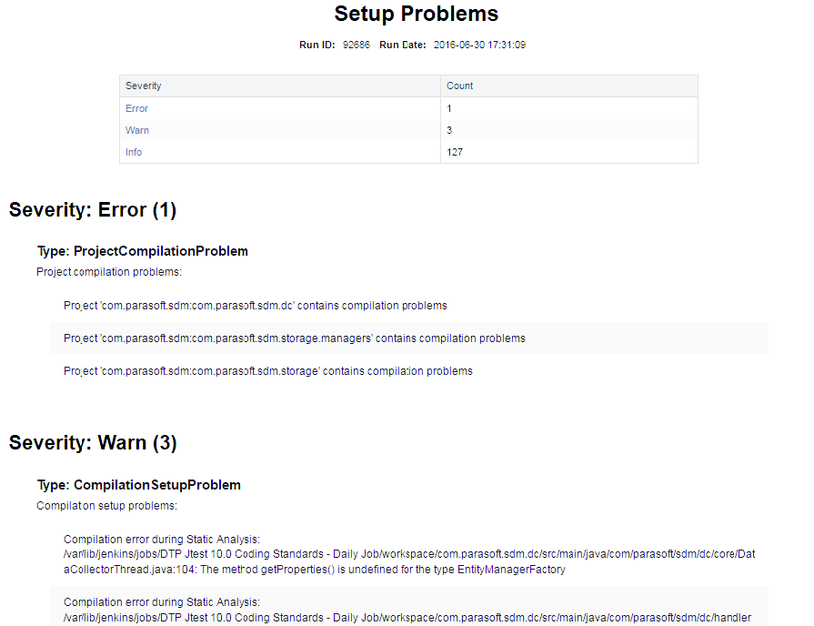Select the com.parasoft.sdm.storage' compilation problem row
Screen dimensions: 814x626
[409, 371]
